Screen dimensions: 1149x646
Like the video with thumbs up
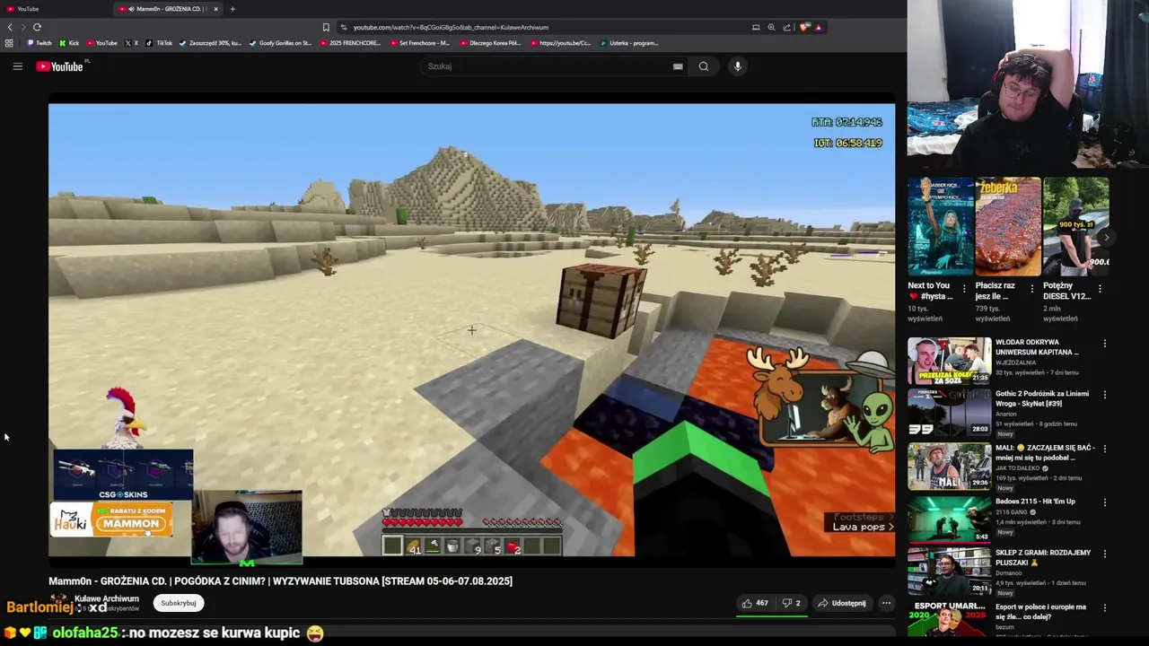(x=755, y=603)
